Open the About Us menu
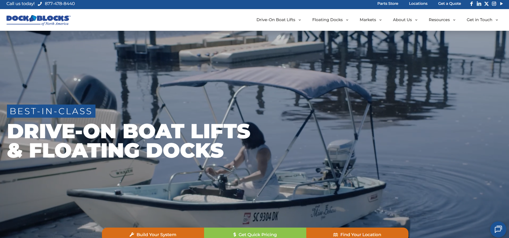The width and height of the screenshot is (509, 238). coord(405,20)
